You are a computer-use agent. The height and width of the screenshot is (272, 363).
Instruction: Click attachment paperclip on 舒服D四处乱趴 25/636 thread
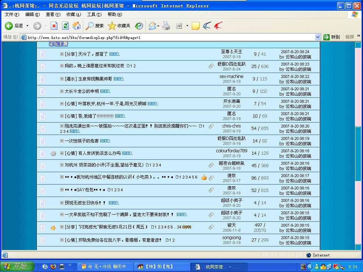(211, 66)
